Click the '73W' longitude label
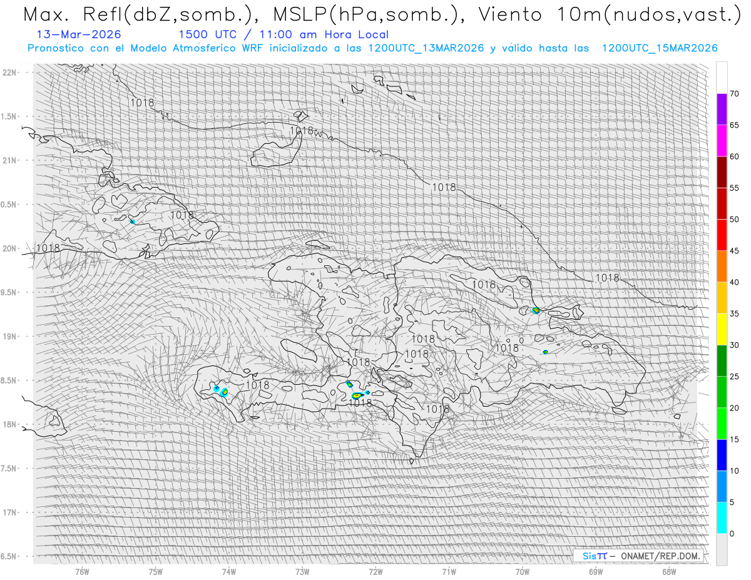751x580 pixels. pyautogui.click(x=302, y=572)
